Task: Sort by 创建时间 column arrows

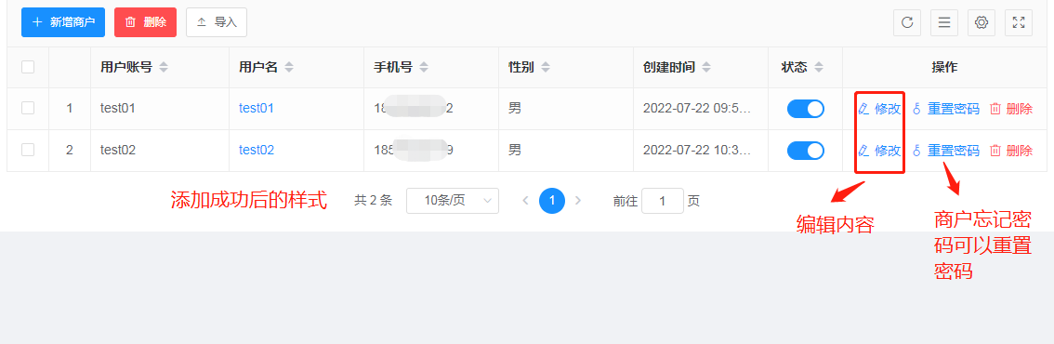Action: (706, 67)
